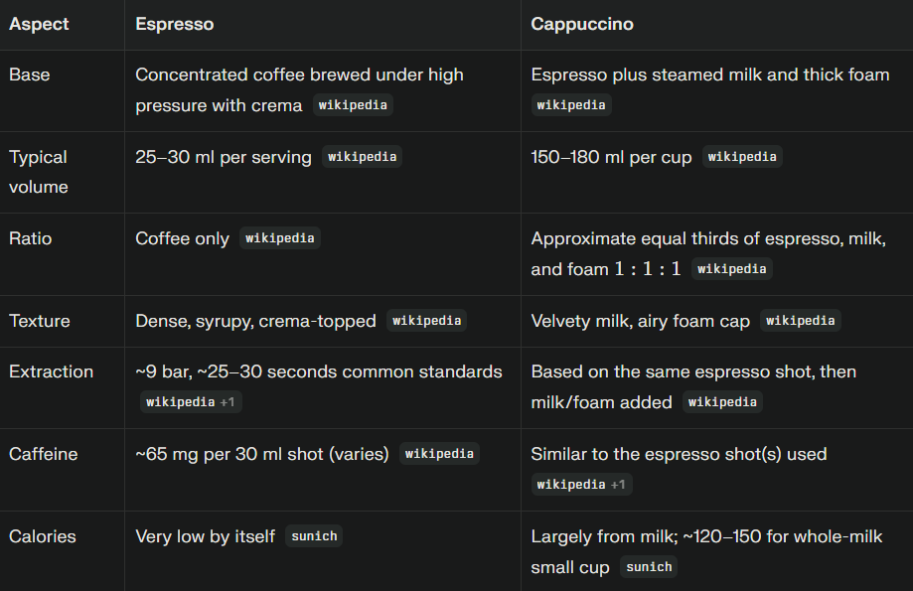This screenshot has height=591, width=913.
Task: Click wikipedia citation next to 'milk/foam added'
Action: (722, 402)
